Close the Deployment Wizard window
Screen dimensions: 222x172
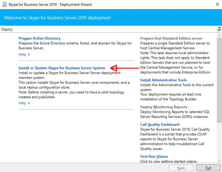click(x=217, y=4)
